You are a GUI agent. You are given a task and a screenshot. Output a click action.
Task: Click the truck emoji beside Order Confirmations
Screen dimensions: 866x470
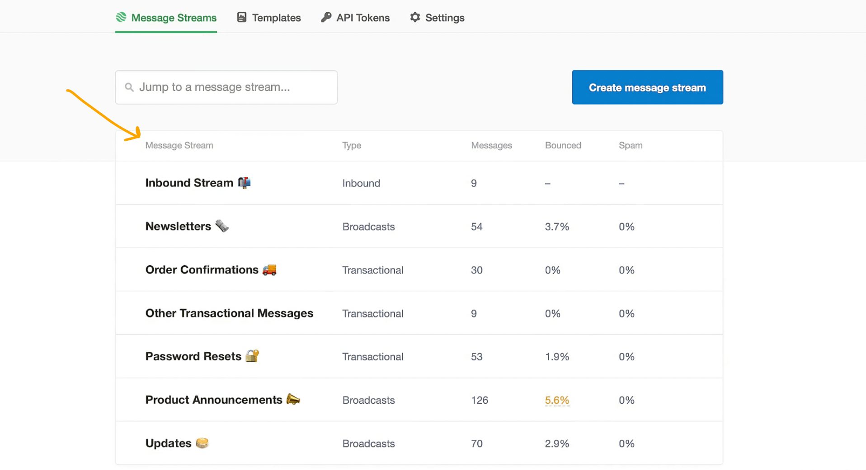[x=269, y=270]
